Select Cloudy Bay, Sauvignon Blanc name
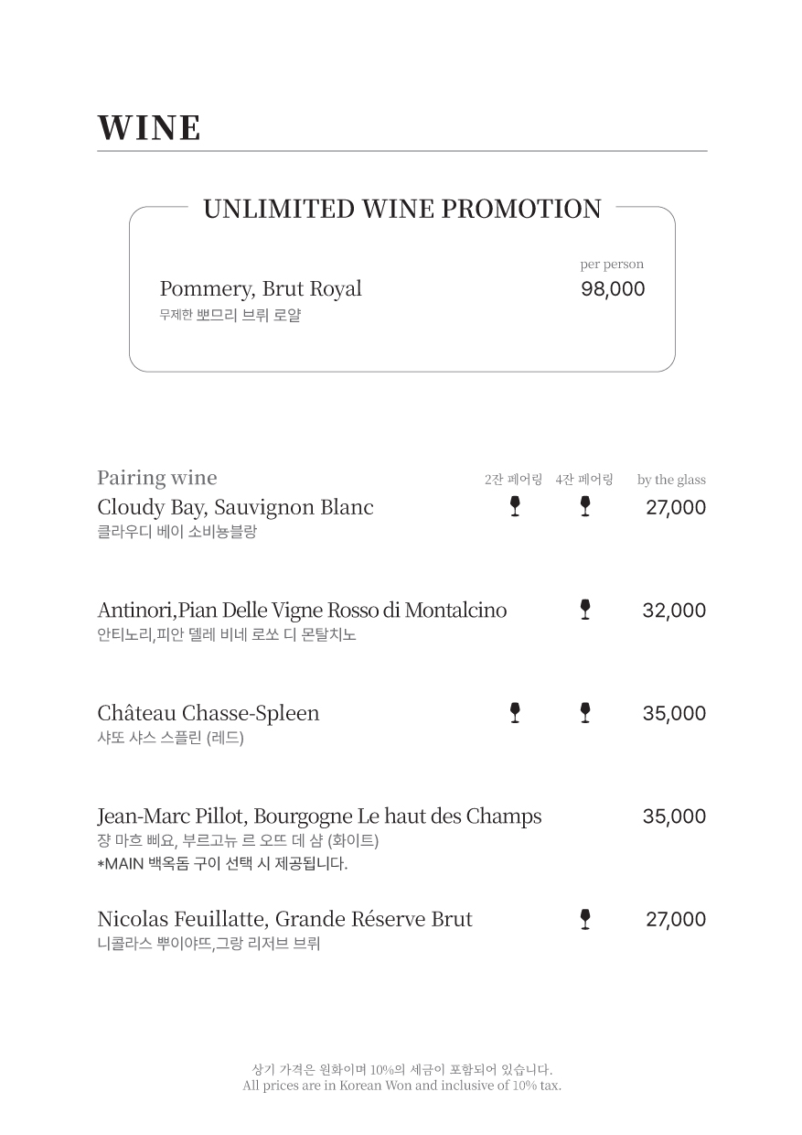This screenshot has height=1135, width=802. [235, 507]
